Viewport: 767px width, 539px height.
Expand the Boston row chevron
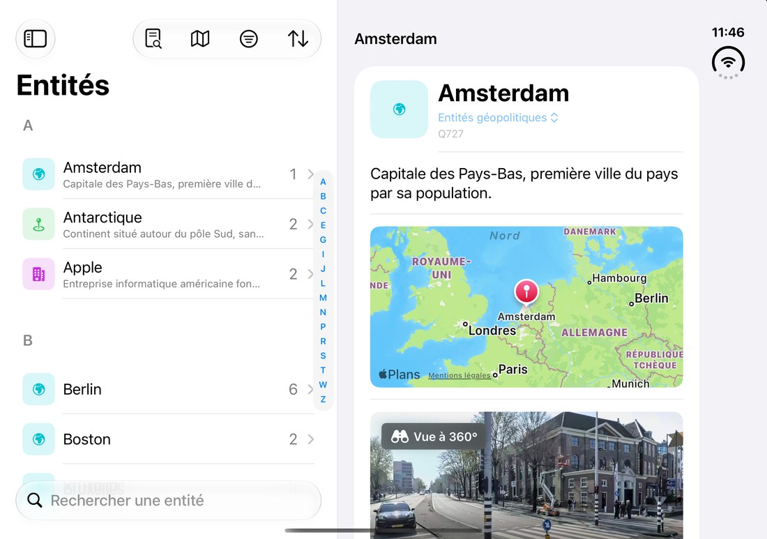[310, 439]
